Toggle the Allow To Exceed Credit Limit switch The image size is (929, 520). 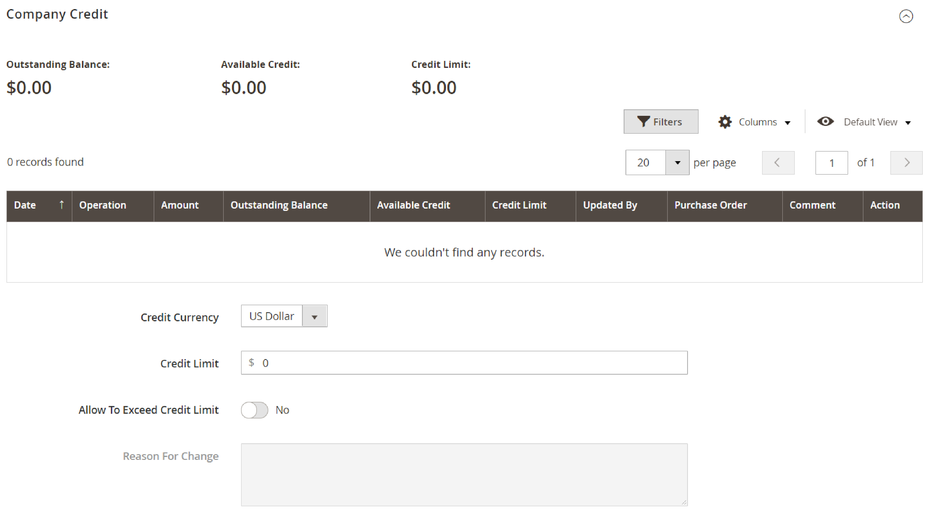(x=255, y=410)
